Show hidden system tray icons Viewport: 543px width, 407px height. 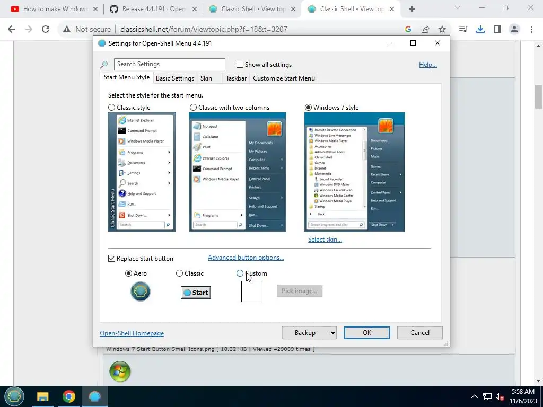(475, 396)
